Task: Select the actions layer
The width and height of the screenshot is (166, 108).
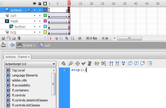Action: [16, 10]
